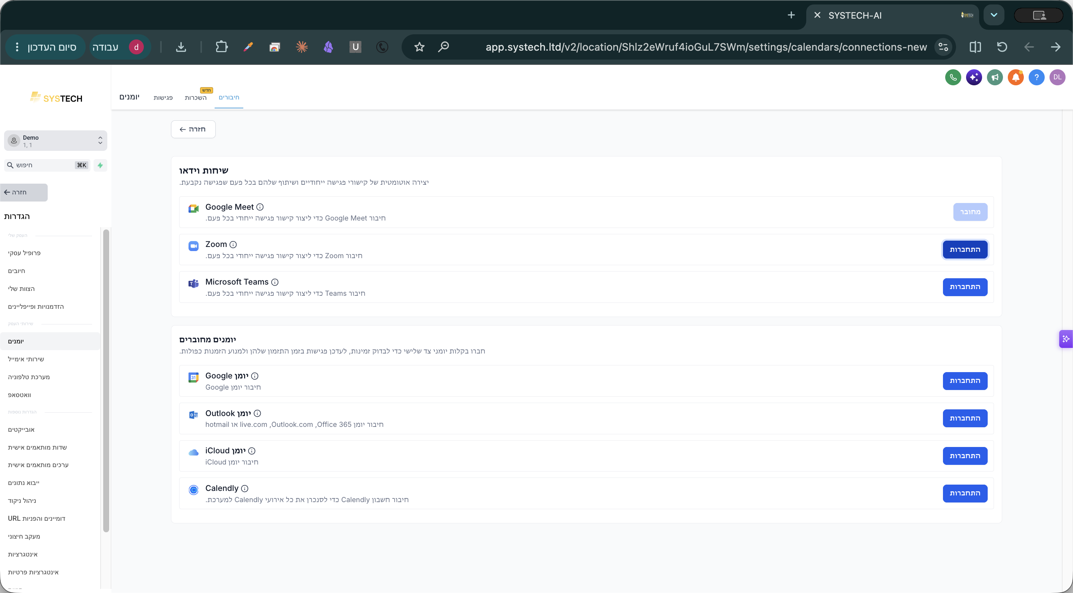The height and width of the screenshot is (593, 1073).
Task: Open the browser side panel icon
Action: [x=975, y=47]
